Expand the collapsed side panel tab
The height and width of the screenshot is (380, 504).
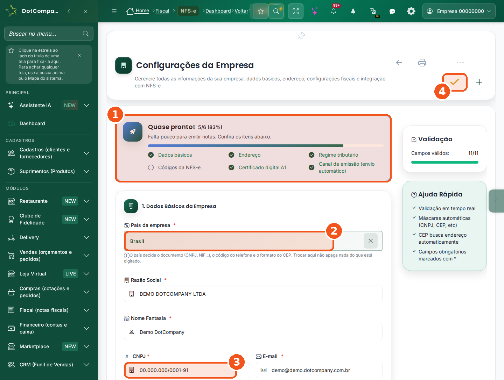tap(496, 201)
